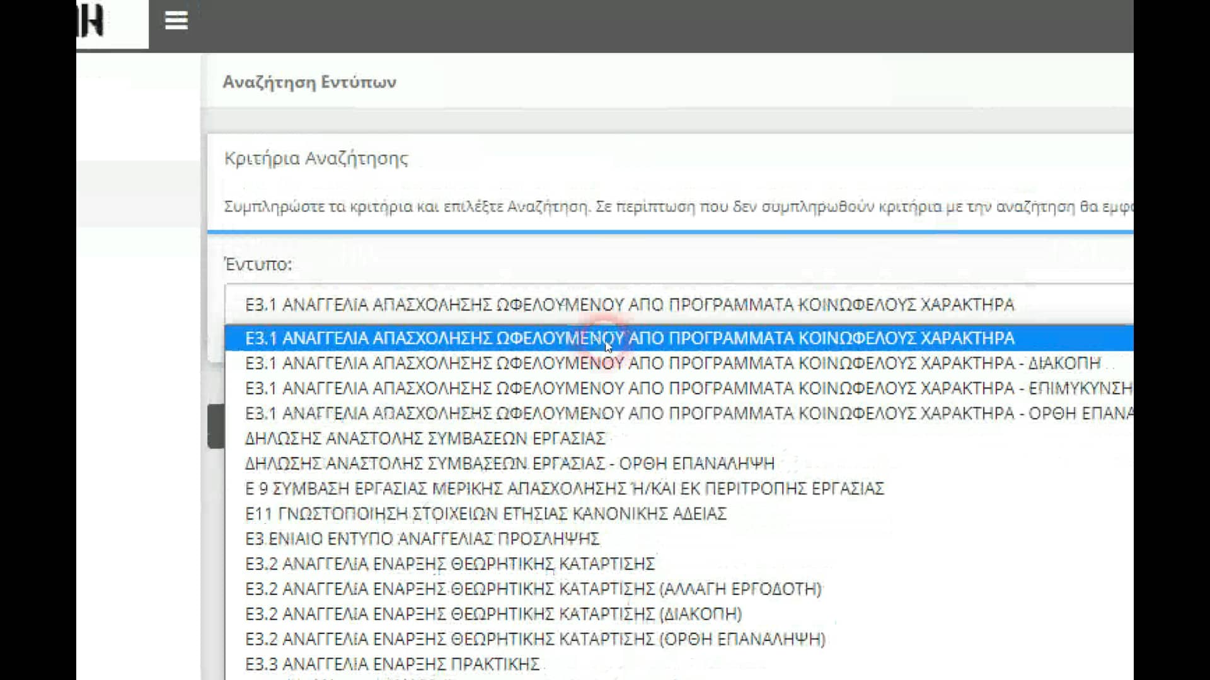Open the hamburger navigation menu
This screenshot has width=1210, height=680.
(x=176, y=21)
